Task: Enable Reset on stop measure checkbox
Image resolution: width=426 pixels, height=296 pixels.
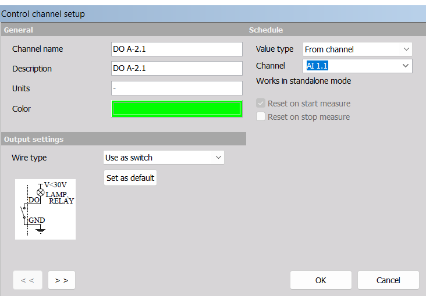Action: [261, 117]
